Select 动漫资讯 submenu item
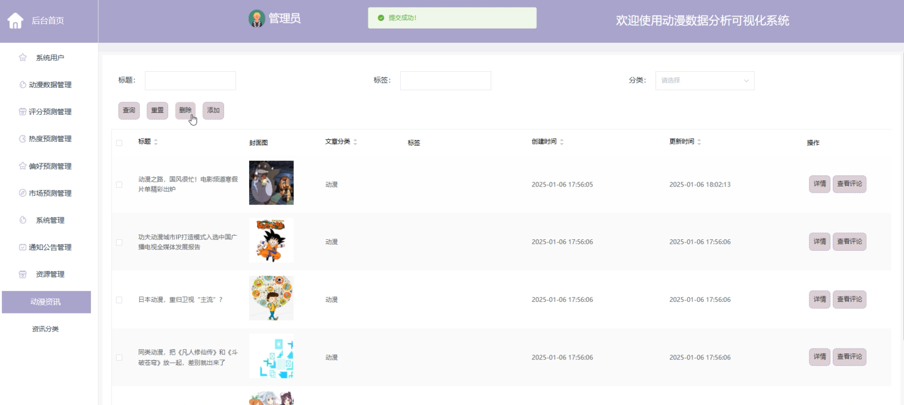The height and width of the screenshot is (405, 904). (46, 302)
